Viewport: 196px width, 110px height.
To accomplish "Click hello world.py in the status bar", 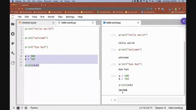I will click(x=175, y=108).
